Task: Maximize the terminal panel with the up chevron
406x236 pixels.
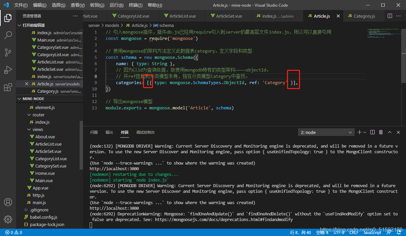Action: 389,132
